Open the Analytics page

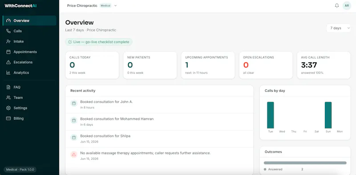[x=29, y=73]
